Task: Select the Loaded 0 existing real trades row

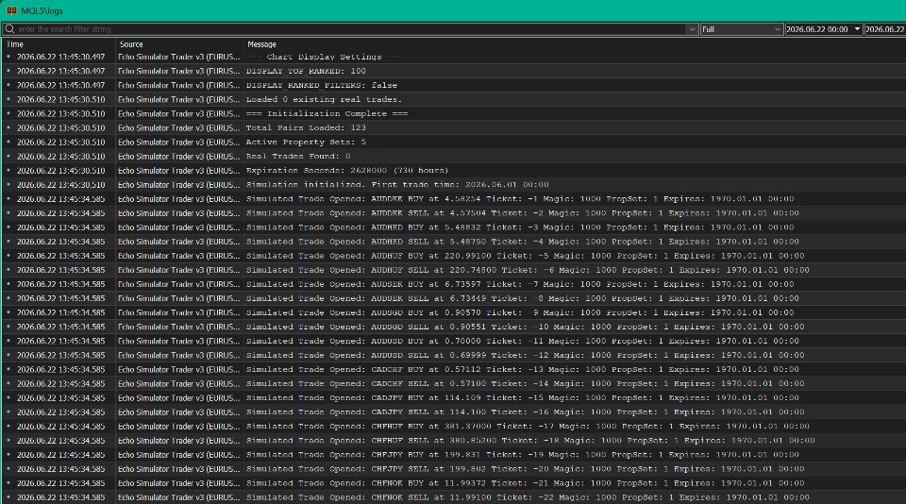Action: [453, 99]
